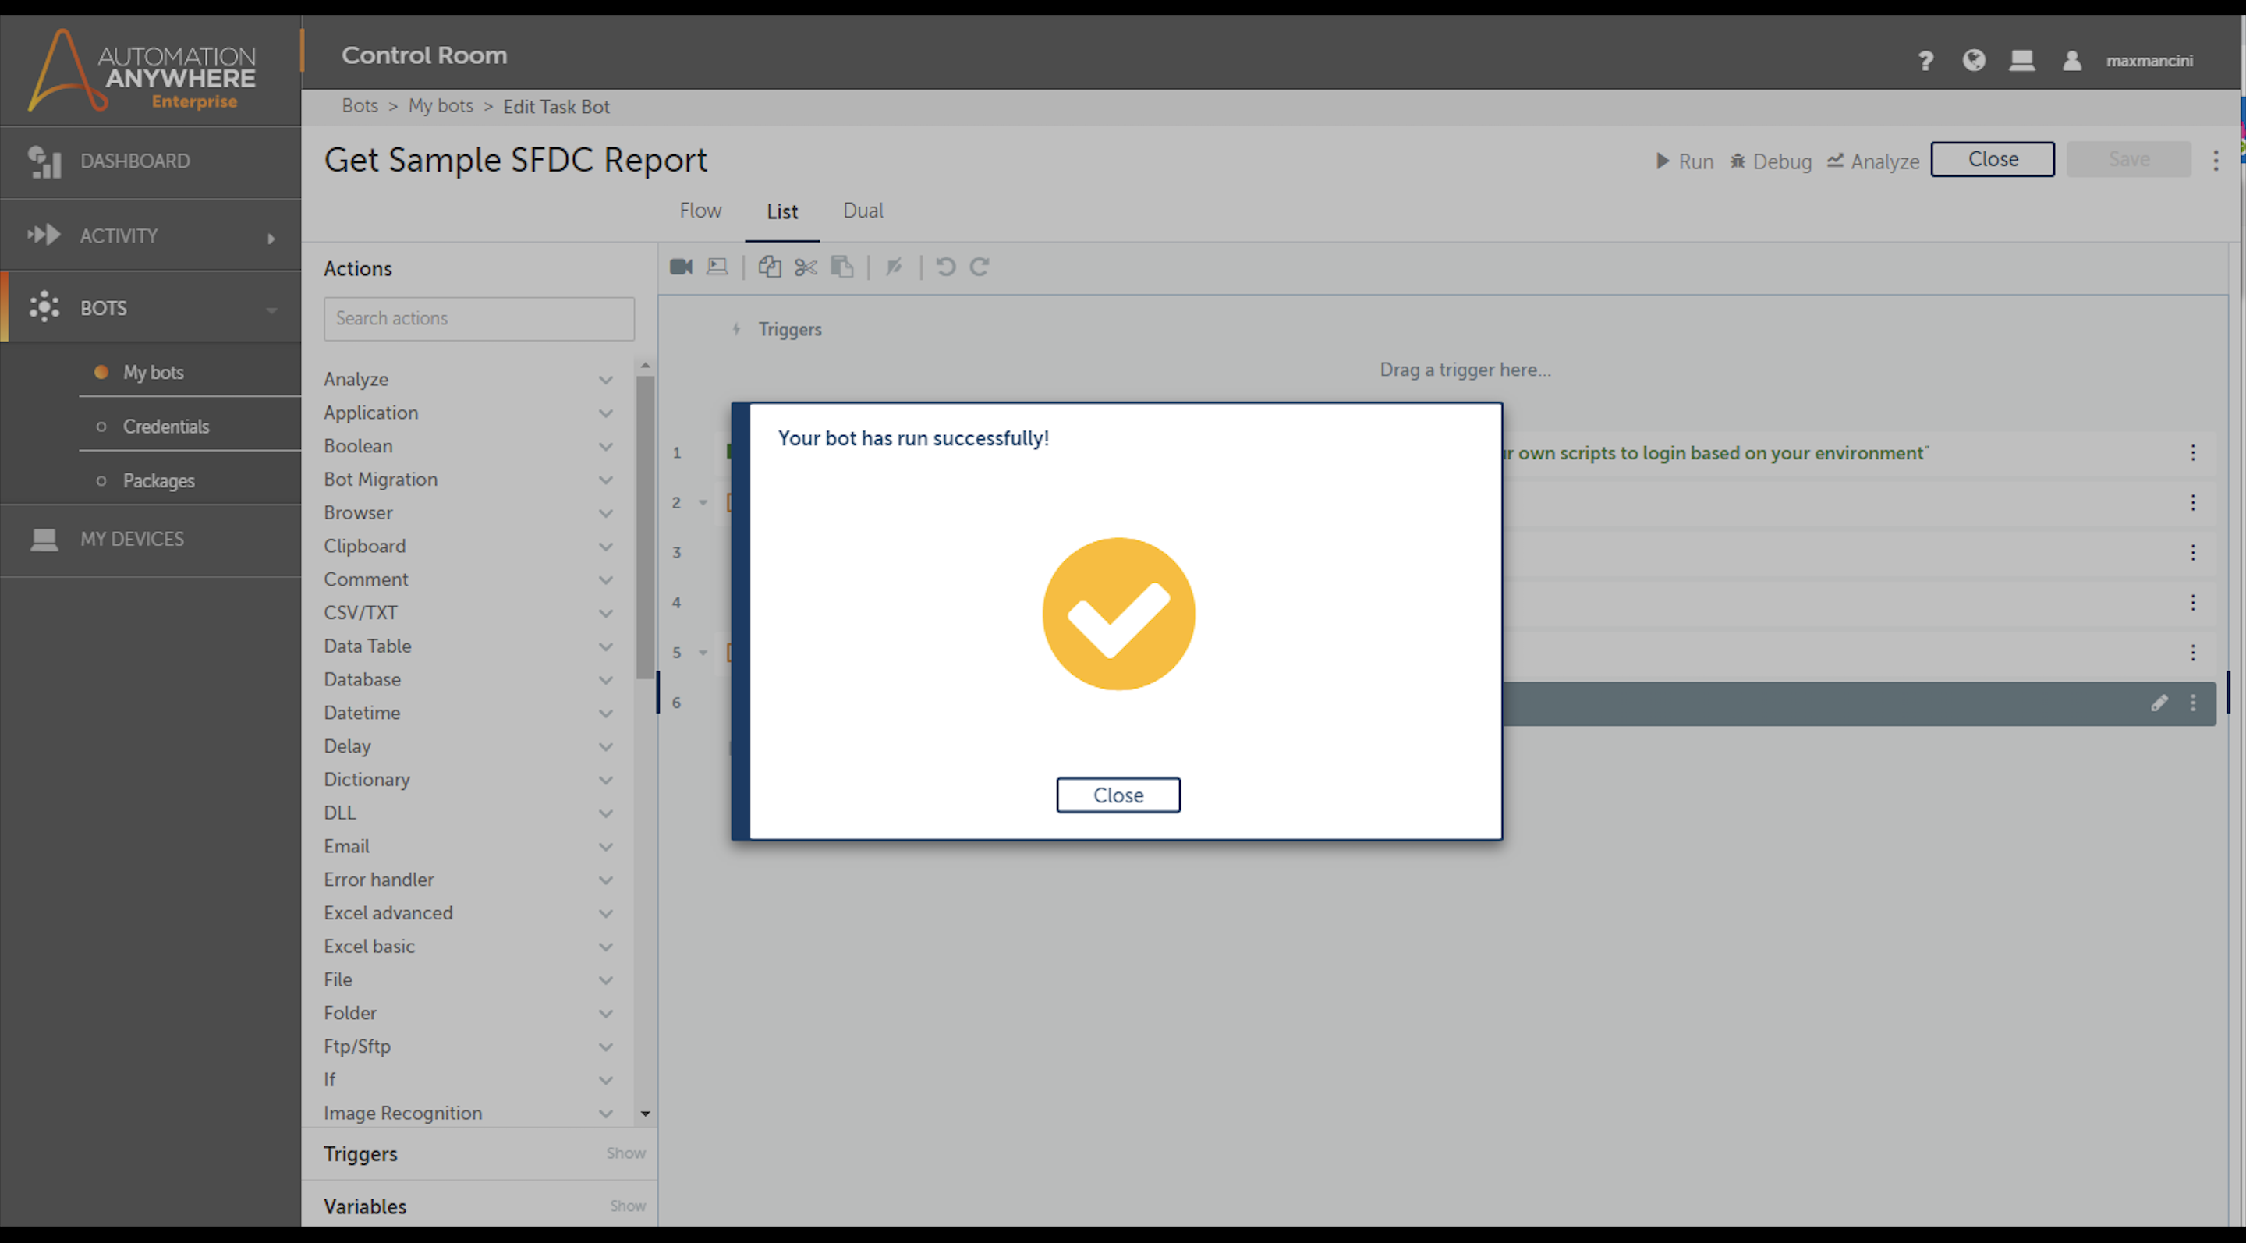Collapse step 2 using its arrow

(703, 502)
